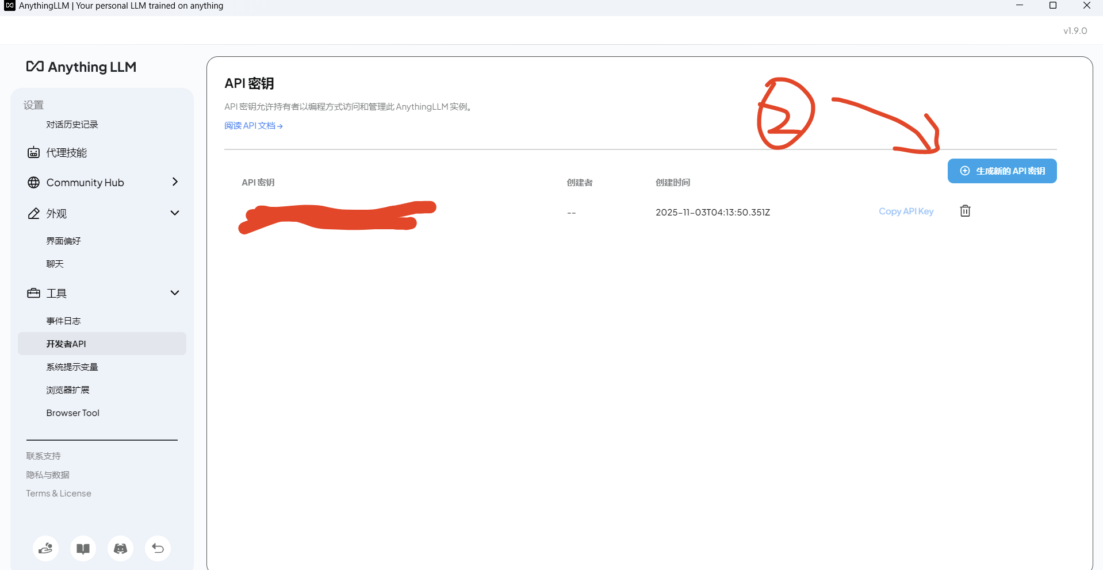Open 联系支持 link
Screen dimensions: 1103x570
click(44, 456)
